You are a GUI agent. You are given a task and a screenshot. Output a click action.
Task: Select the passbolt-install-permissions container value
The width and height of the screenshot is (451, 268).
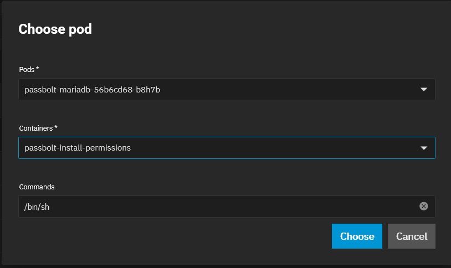click(x=78, y=148)
